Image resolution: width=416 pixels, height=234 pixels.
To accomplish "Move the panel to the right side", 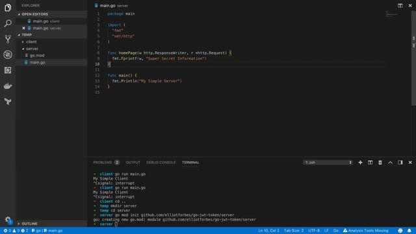I will 400,162.
